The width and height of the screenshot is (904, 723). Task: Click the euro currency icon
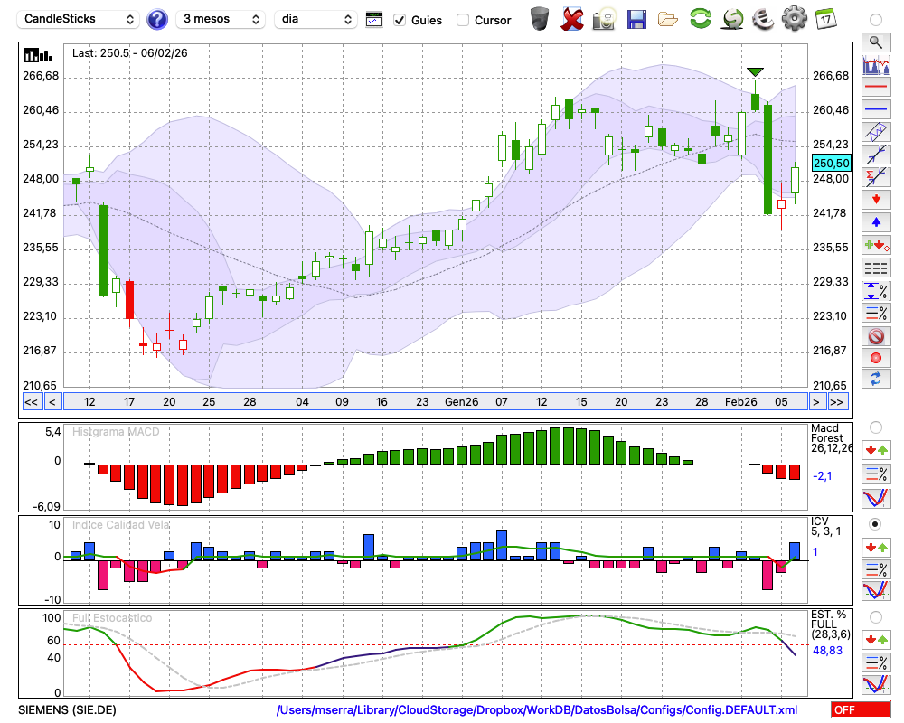(x=763, y=19)
